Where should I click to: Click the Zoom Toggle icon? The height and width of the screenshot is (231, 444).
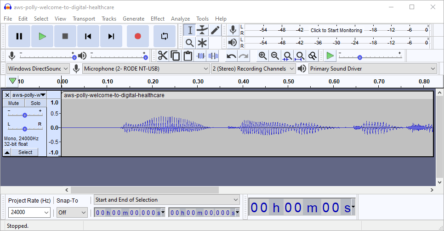[313, 55]
